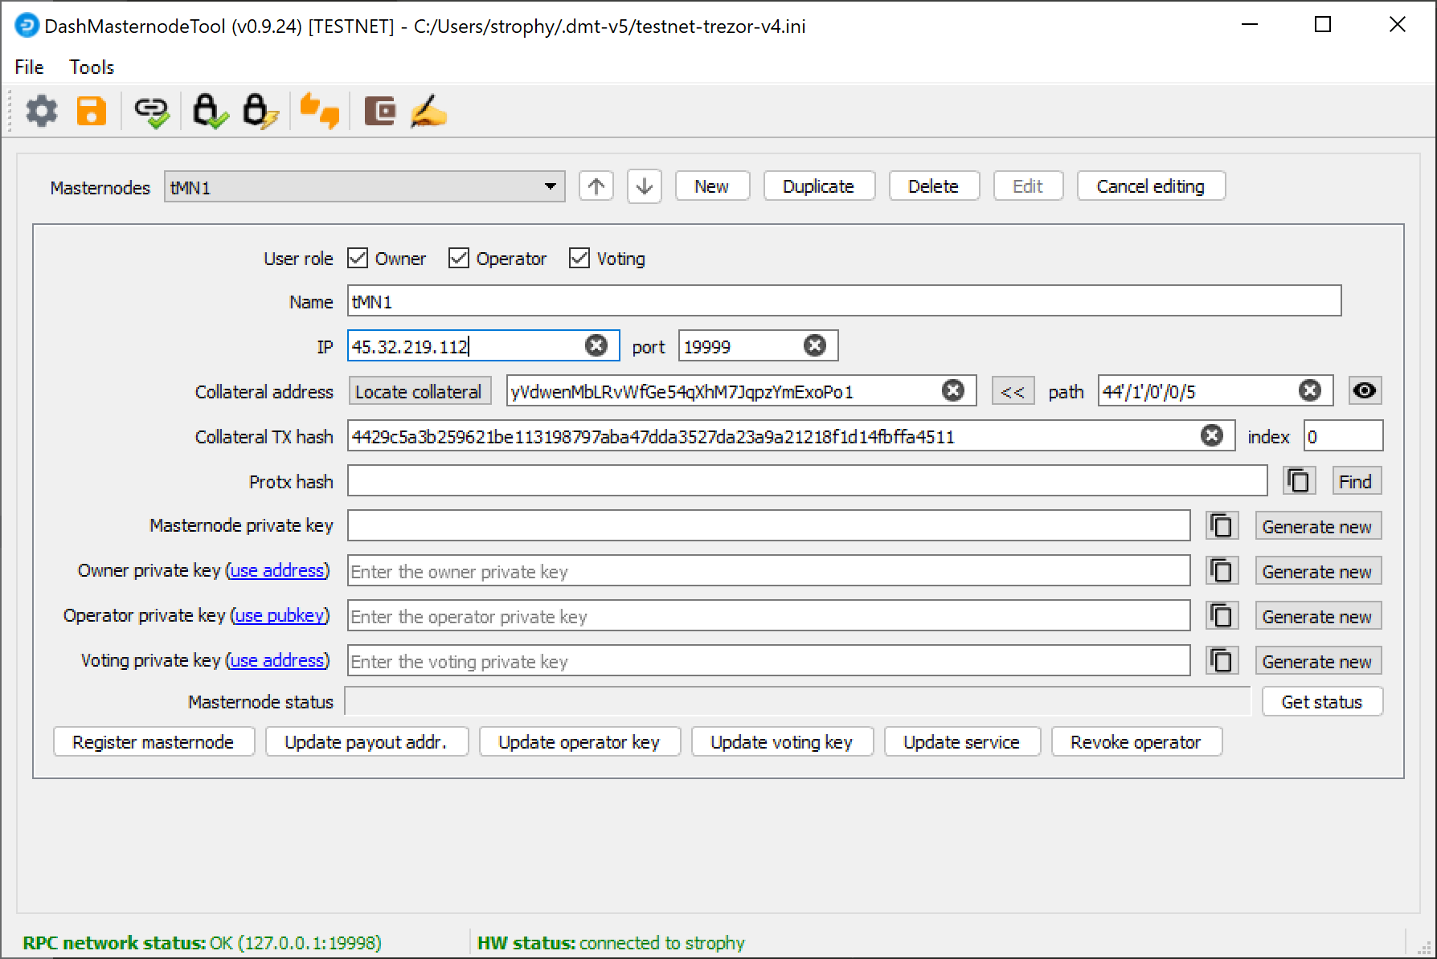Check Dash network connection icon
Image resolution: width=1437 pixels, height=959 pixels.
[x=152, y=112]
